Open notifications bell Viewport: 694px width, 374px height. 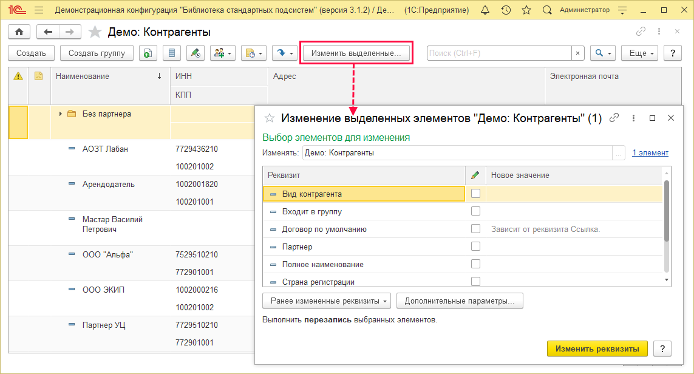tap(485, 10)
